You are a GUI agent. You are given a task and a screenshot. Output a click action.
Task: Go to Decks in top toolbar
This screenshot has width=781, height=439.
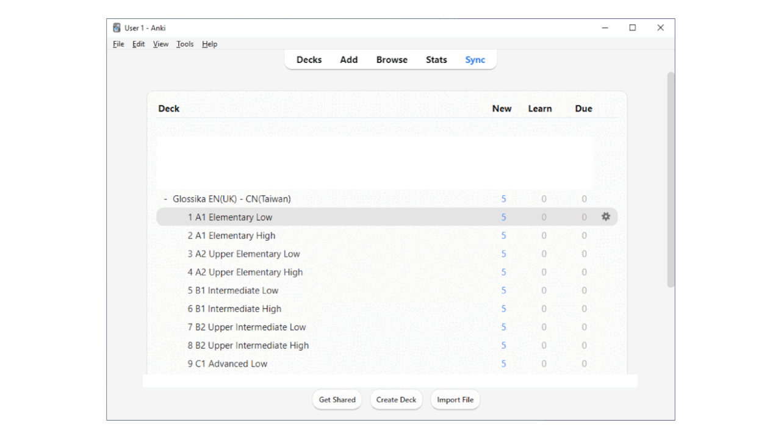(x=309, y=60)
